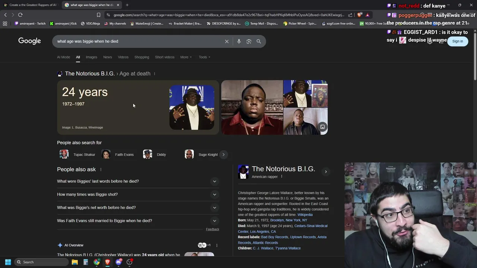Select the Shopping search tab
This screenshot has height=268, width=477.
tap(142, 57)
